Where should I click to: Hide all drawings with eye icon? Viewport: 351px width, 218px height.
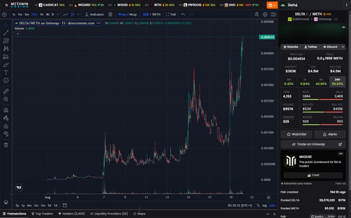click(6, 134)
